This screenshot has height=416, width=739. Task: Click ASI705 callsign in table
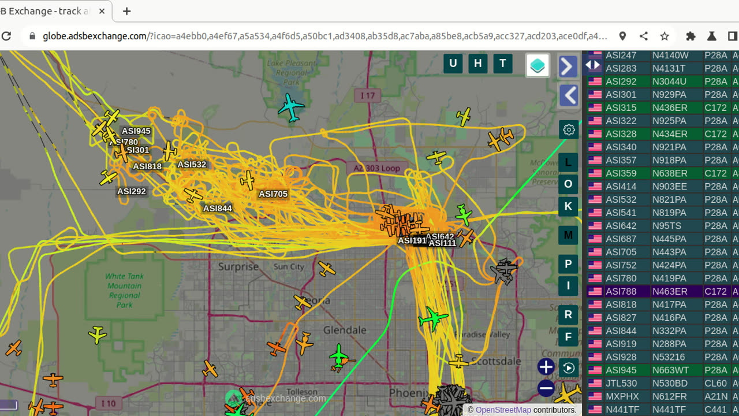(x=621, y=252)
